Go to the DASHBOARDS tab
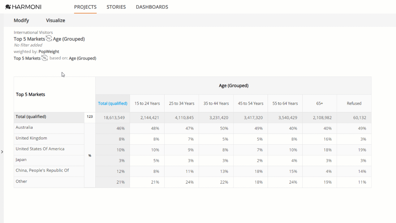Viewport: 396px width, 223px height. [x=152, y=7]
